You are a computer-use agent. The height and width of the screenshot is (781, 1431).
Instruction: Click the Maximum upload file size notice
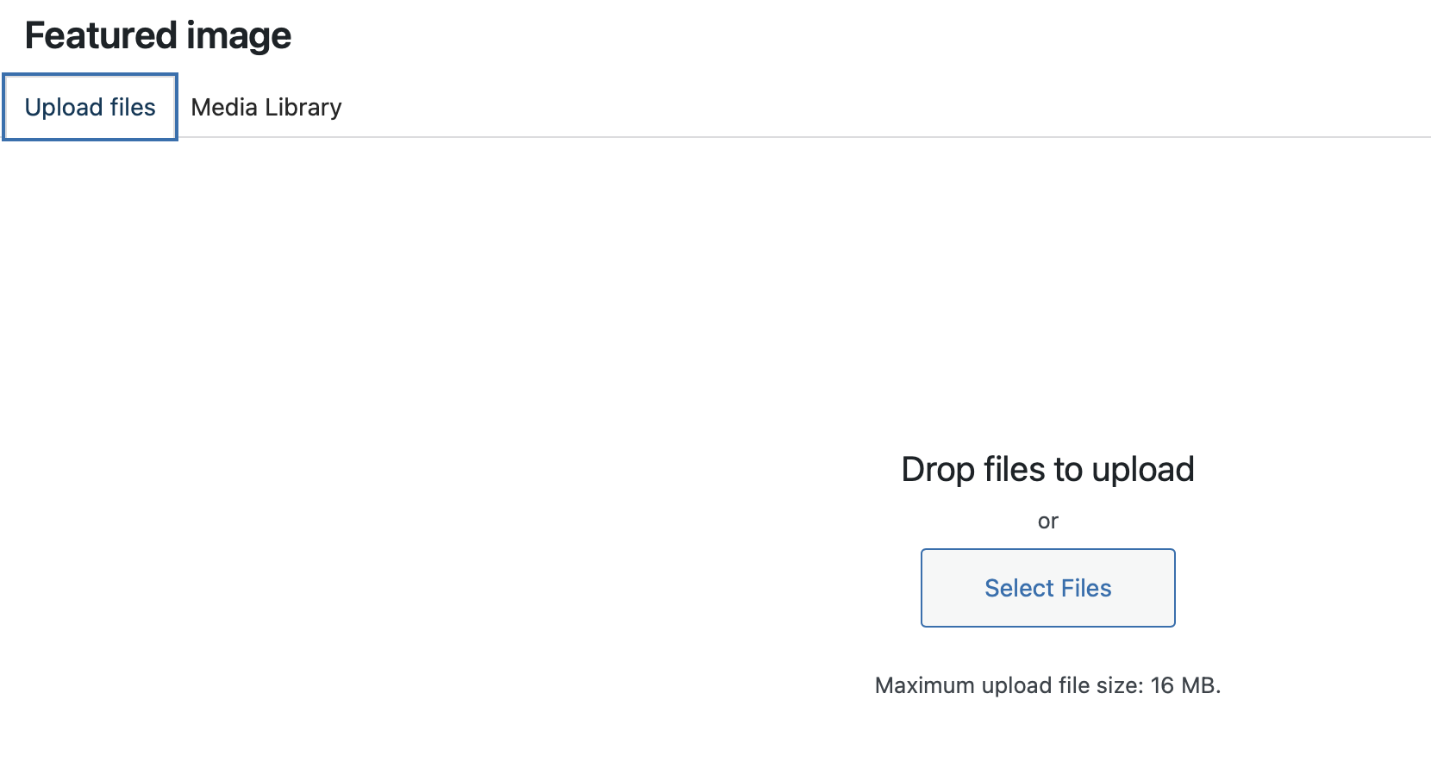1047,685
